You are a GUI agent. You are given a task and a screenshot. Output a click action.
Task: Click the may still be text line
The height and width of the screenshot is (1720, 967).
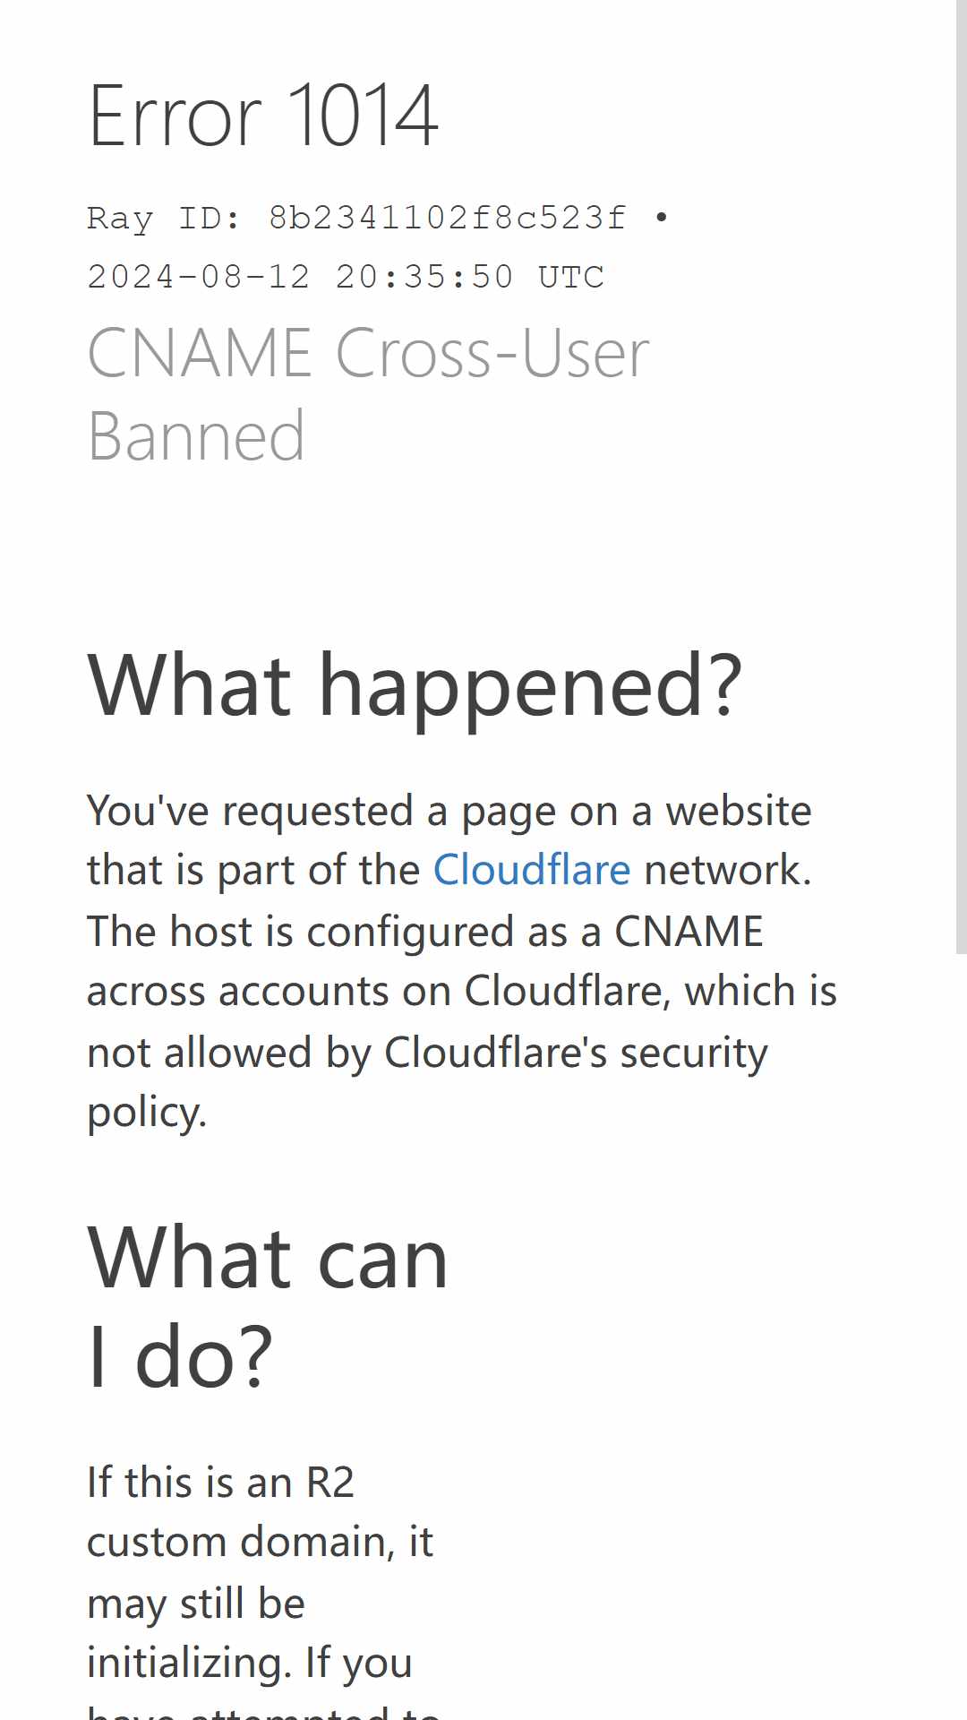pos(196,1603)
